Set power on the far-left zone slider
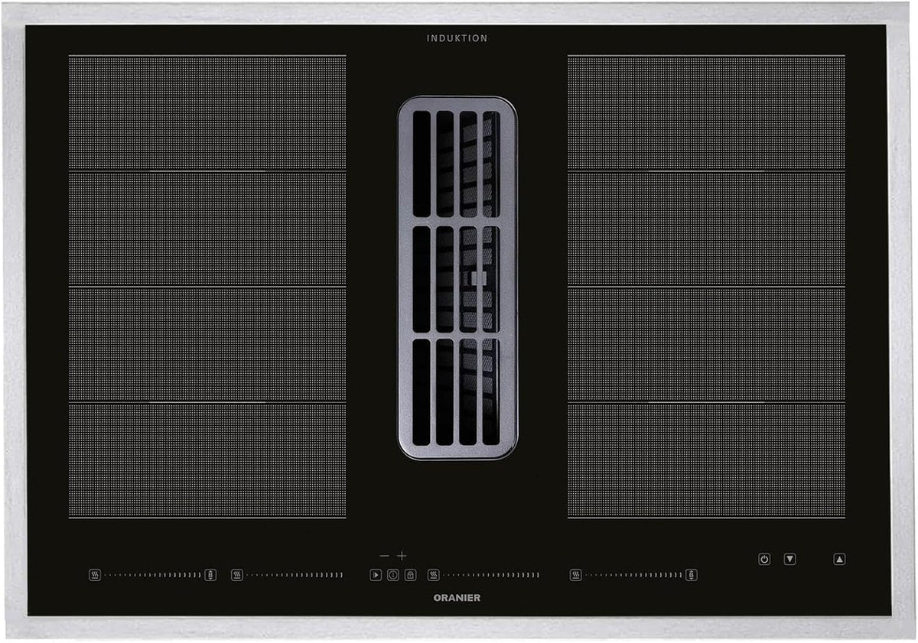Viewport: 918px width, 643px height. 153,575
